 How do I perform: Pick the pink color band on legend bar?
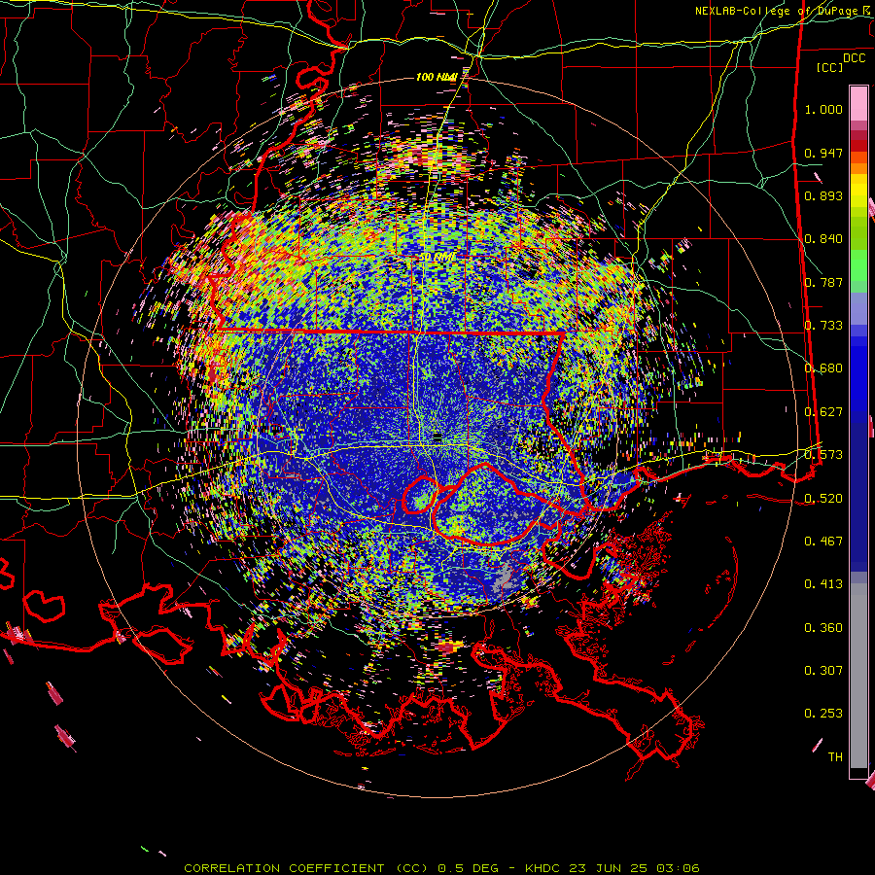point(858,103)
